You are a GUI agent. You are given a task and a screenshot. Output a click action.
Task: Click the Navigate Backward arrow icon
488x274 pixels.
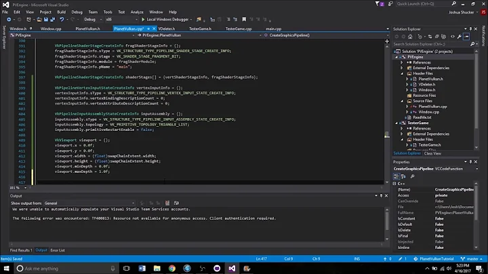pyautogui.click(x=9, y=19)
